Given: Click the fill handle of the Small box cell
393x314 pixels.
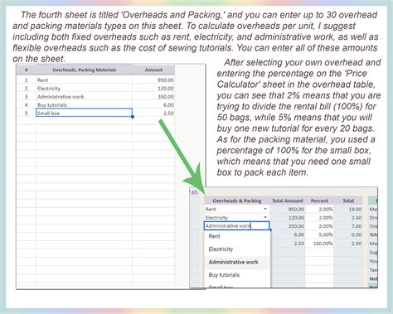Looking at the screenshot, I should [133, 117].
